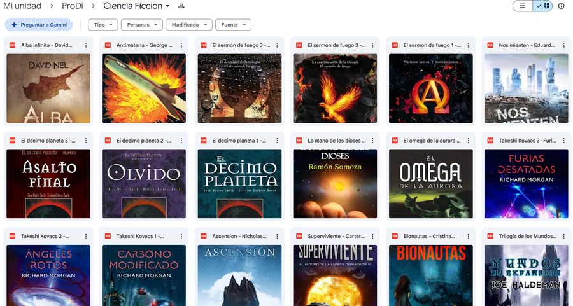This screenshot has height=306, width=573.
Task: Select file name 'Antimateria - George...'
Action: coord(145,45)
